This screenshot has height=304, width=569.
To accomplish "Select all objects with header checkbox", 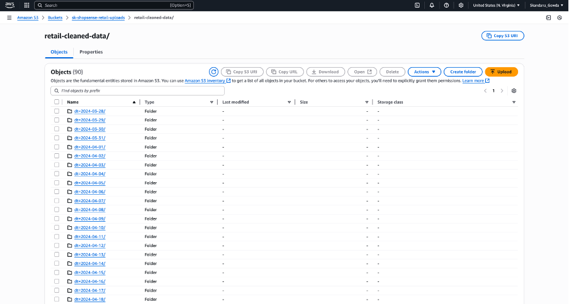I will [x=57, y=102].
